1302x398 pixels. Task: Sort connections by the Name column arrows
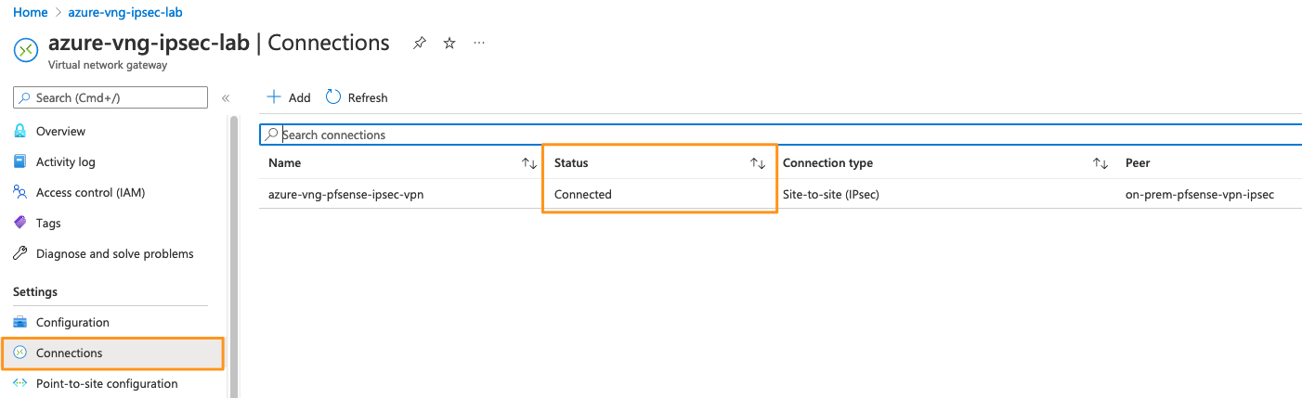[x=529, y=163]
